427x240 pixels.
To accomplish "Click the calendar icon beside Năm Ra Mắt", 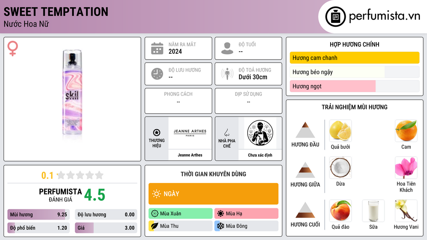I will pyautogui.click(x=157, y=48).
